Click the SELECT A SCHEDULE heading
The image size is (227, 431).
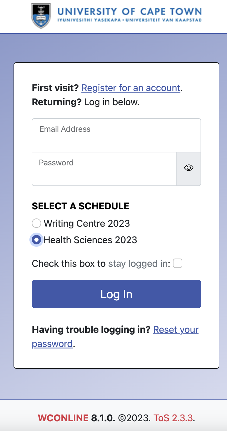tap(81, 206)
